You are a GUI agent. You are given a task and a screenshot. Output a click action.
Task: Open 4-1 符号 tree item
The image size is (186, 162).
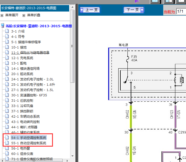tap(18, 37)
